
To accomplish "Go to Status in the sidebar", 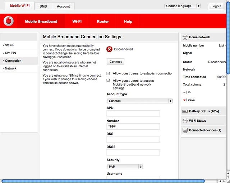I will tap(19, 45).
